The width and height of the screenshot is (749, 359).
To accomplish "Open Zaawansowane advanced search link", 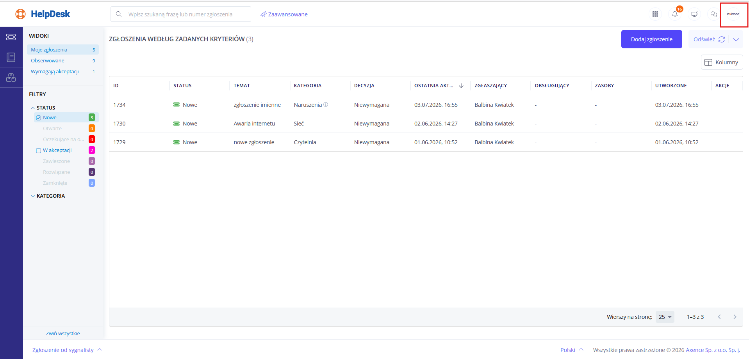I will [284, 14].
